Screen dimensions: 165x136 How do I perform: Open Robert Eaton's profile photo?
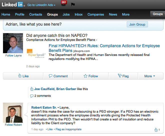[13, 113]
